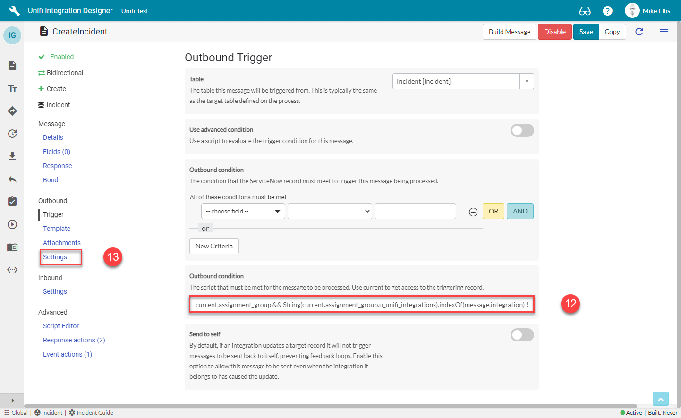
Task: Go to the Script Editor section
Action: point(60,326)
